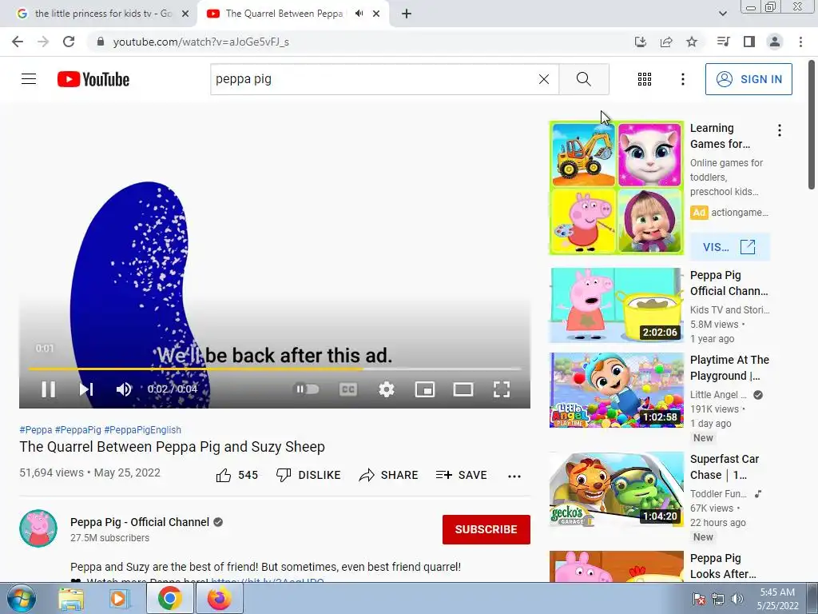Close the YouTube tab
This screenshot has height=614, width=818.
coord(376,14)
